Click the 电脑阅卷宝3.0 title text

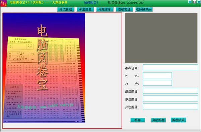(x=39, y=2)
